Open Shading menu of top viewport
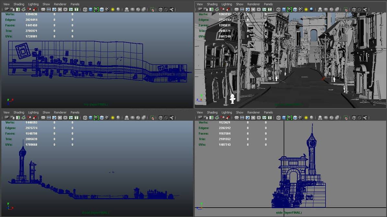 tap(19, 4)
